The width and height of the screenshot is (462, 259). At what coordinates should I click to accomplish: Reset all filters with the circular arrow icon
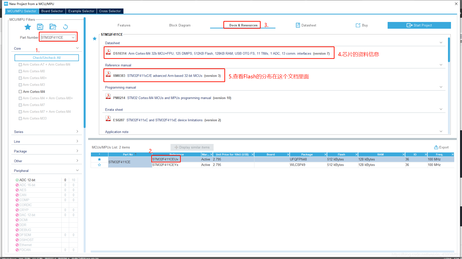click(65, 27)
